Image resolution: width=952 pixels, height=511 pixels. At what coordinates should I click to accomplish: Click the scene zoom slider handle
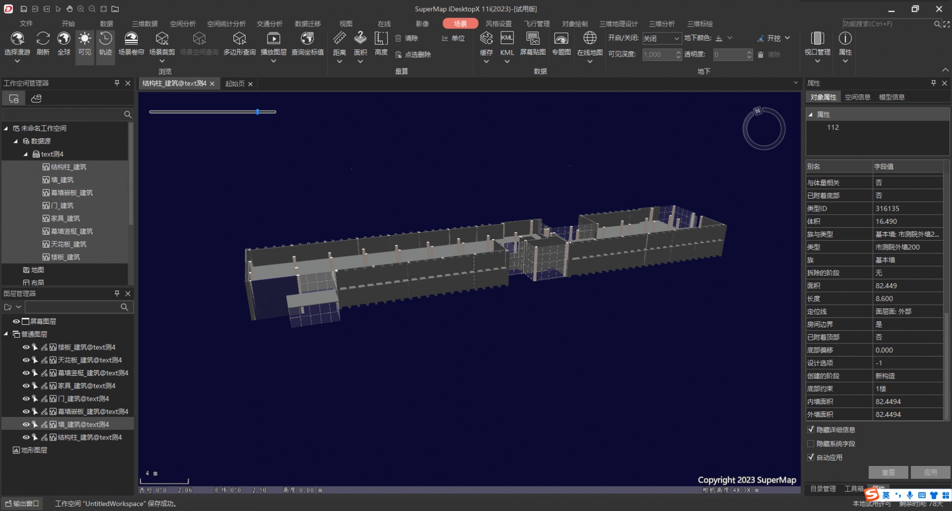coord(258,112)
